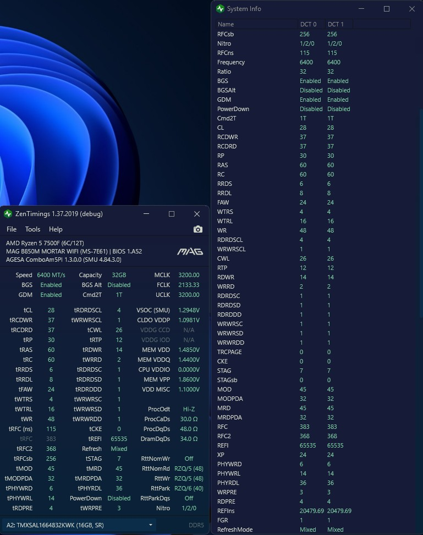Expand the A2 memory module dropdown
The image size is (423, 535).
(79, 525)
